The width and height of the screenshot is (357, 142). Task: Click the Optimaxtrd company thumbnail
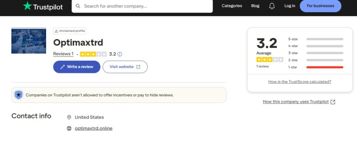click(x=29, y=41)
